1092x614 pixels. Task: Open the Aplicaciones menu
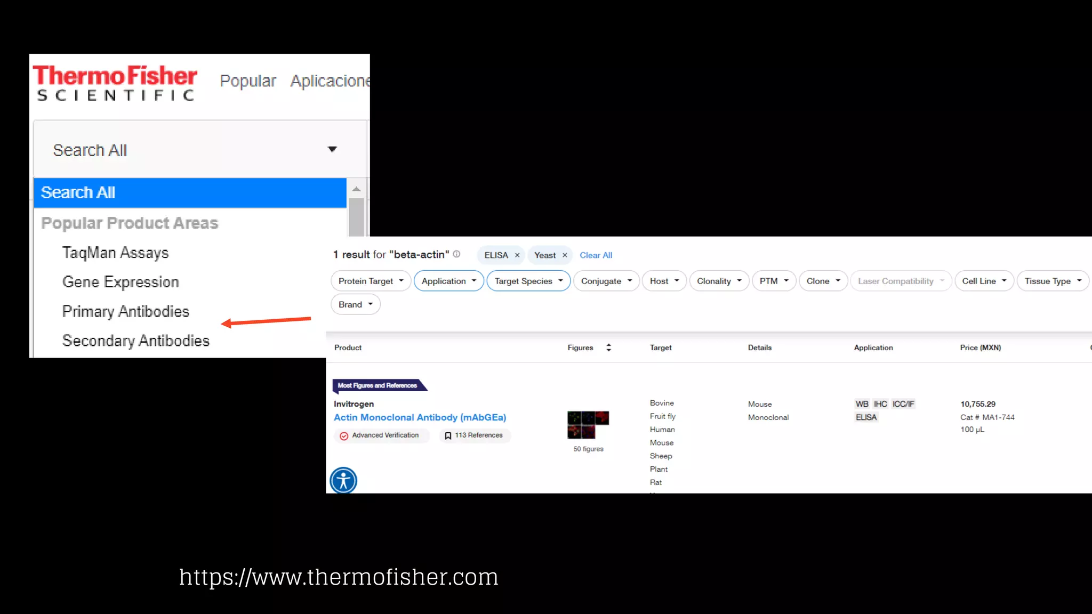(330, 81)
